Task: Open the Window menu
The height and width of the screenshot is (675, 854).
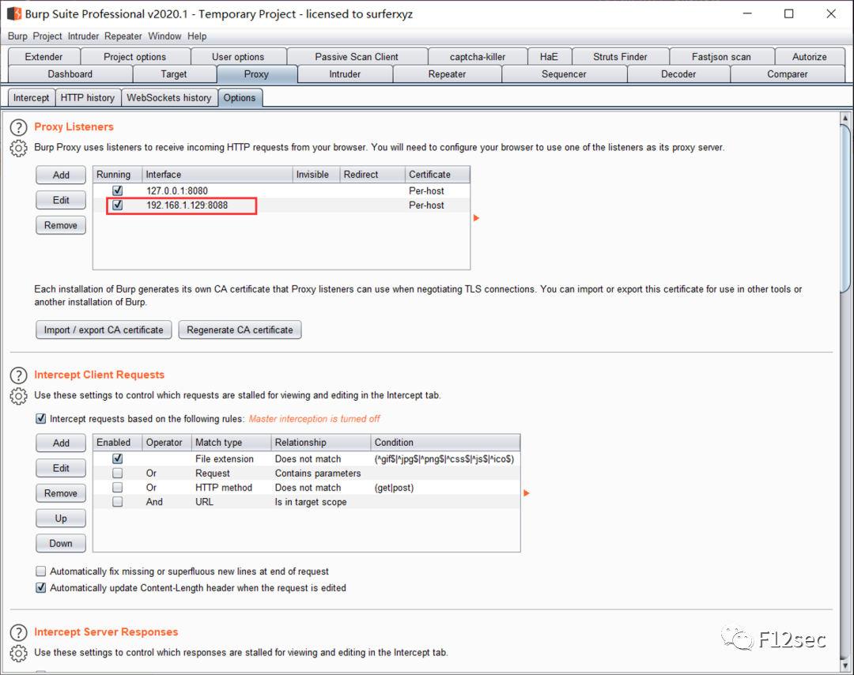Action: 164,36
